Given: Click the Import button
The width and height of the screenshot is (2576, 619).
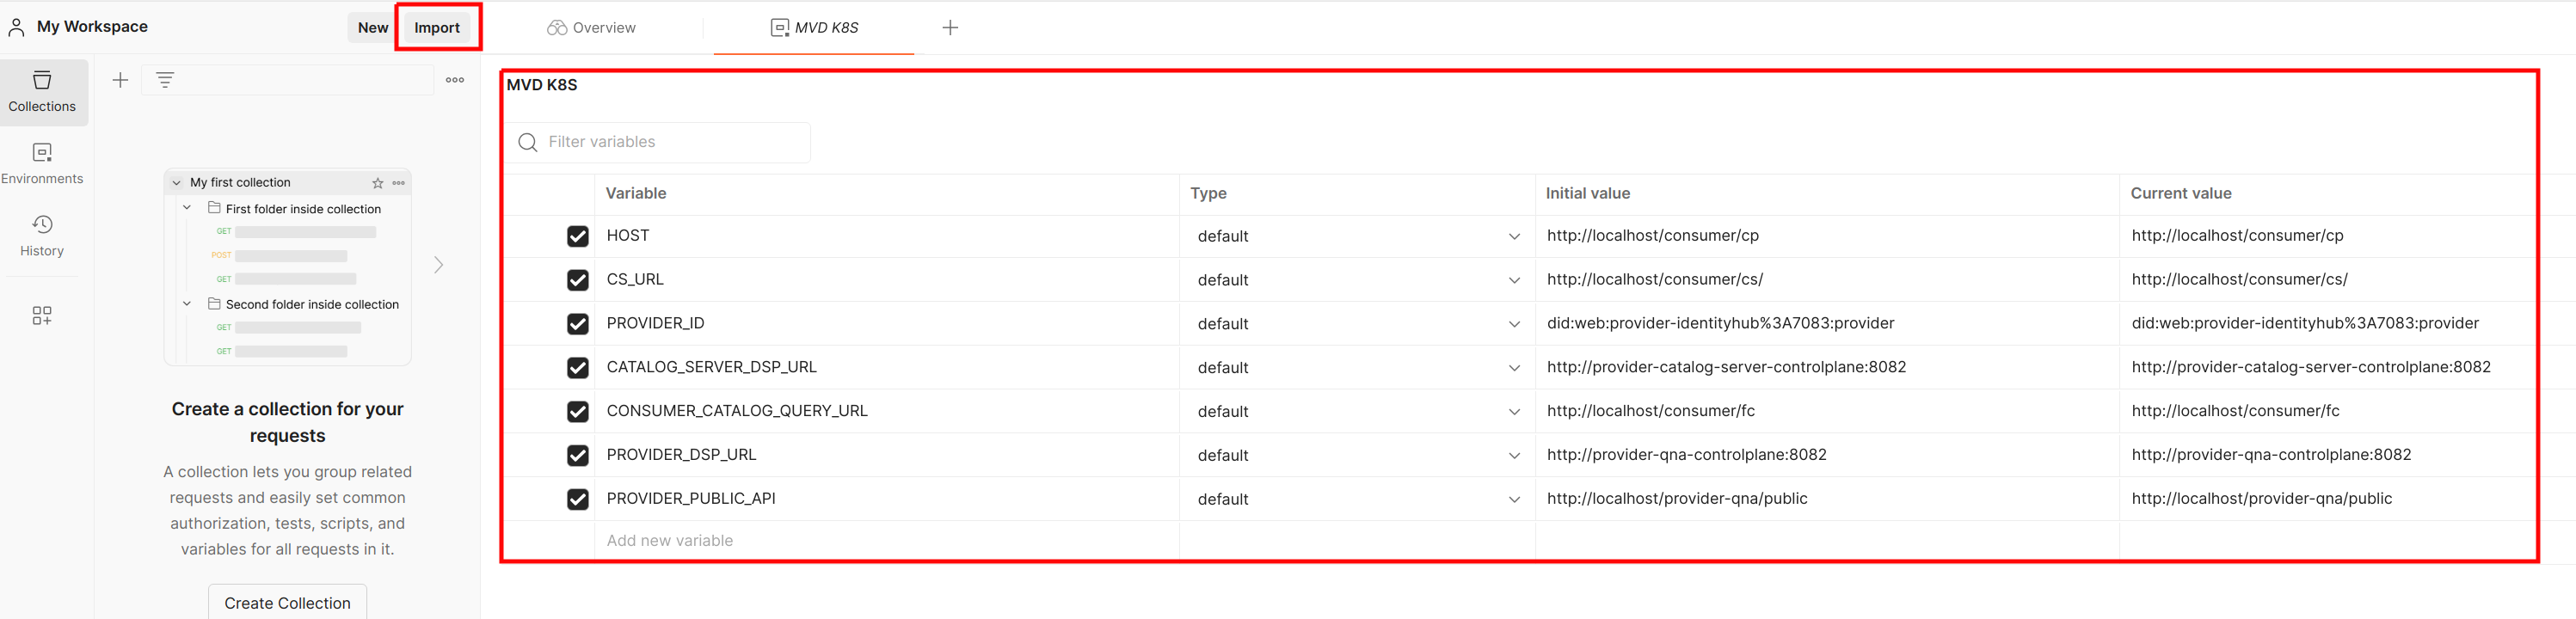Looking at the screenshot, I should 437,28.
